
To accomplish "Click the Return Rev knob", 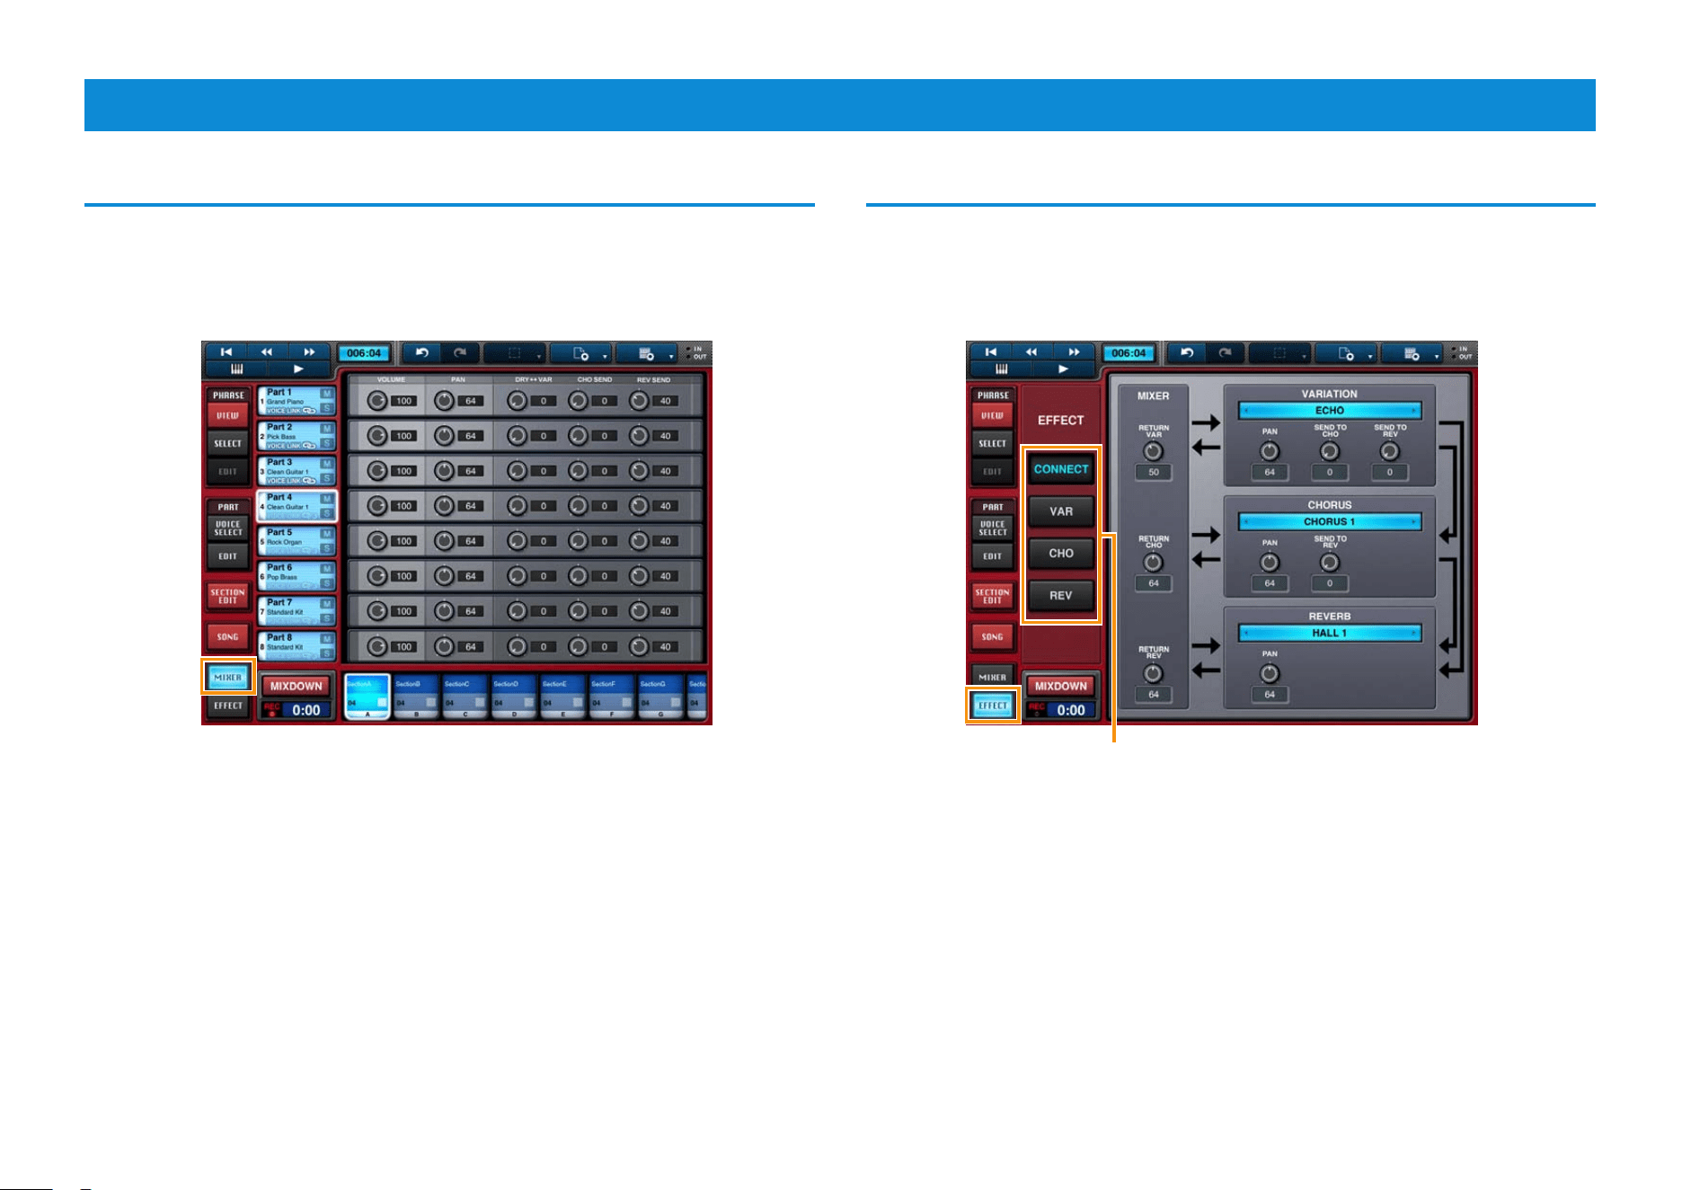I will [1153, 673].
